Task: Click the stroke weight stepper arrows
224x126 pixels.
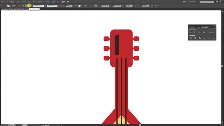Action: click(23, 6)
